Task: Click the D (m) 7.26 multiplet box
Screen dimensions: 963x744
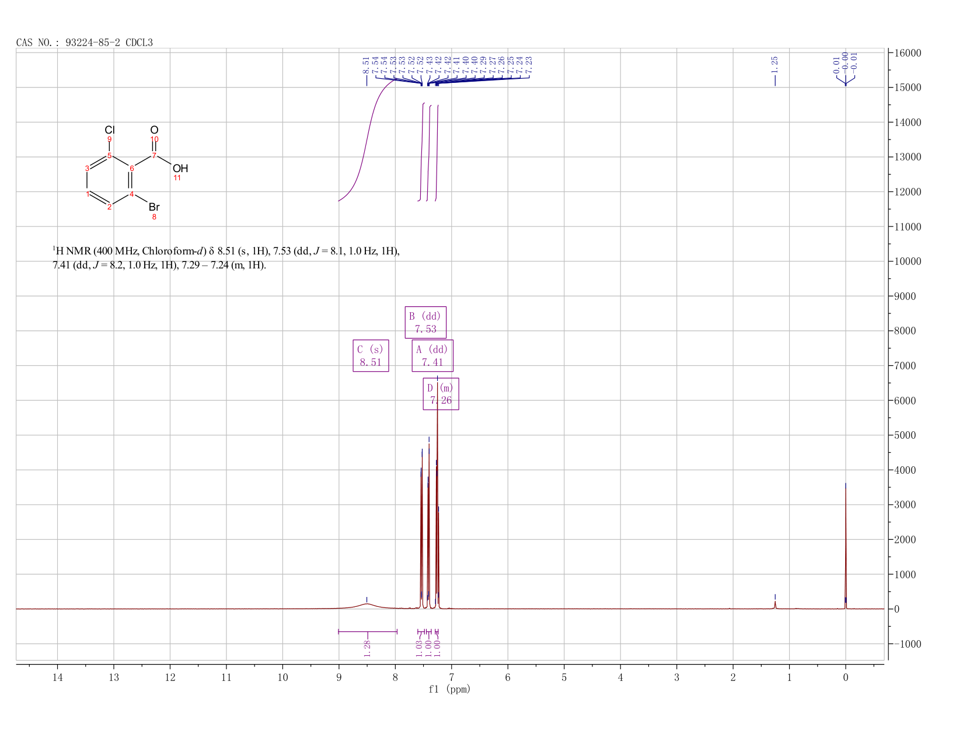Action: [441, 394]
